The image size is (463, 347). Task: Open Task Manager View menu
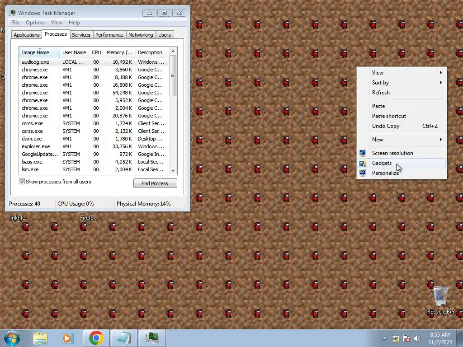tap(57, 23)
